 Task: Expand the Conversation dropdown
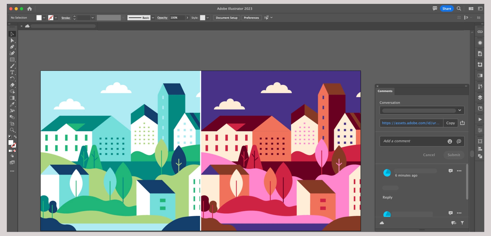(460, 110)
